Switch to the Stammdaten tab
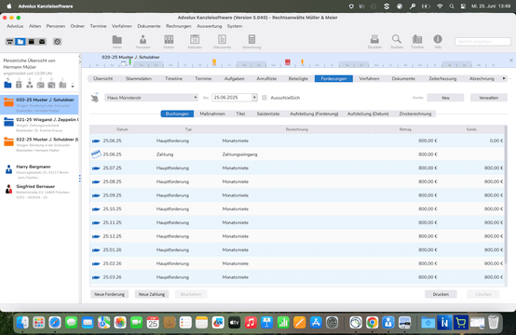 tap(139, 78)
